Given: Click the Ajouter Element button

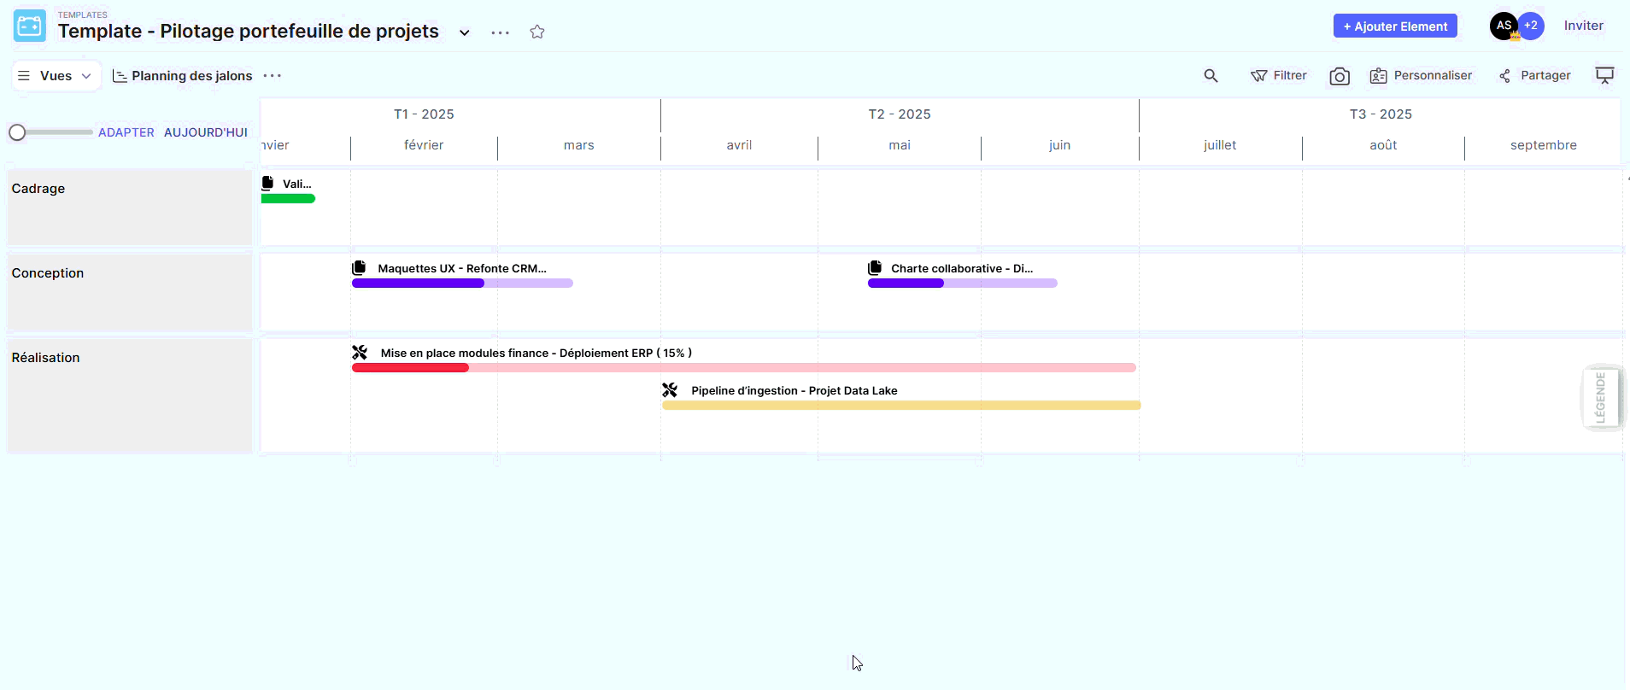Looking at the screenshot, I should pos(1395,26).
